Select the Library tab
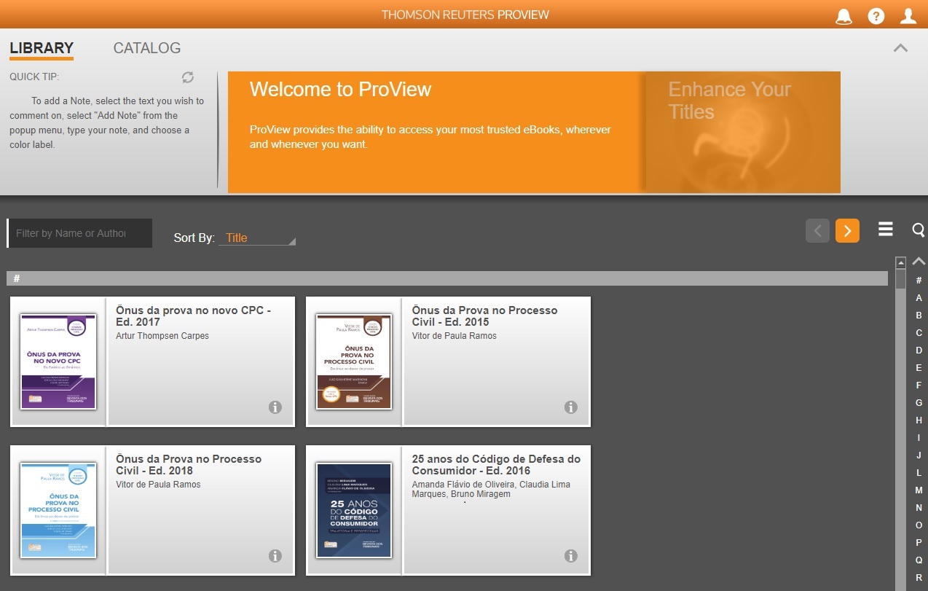The image size is (928, 591). click(42, 48)
